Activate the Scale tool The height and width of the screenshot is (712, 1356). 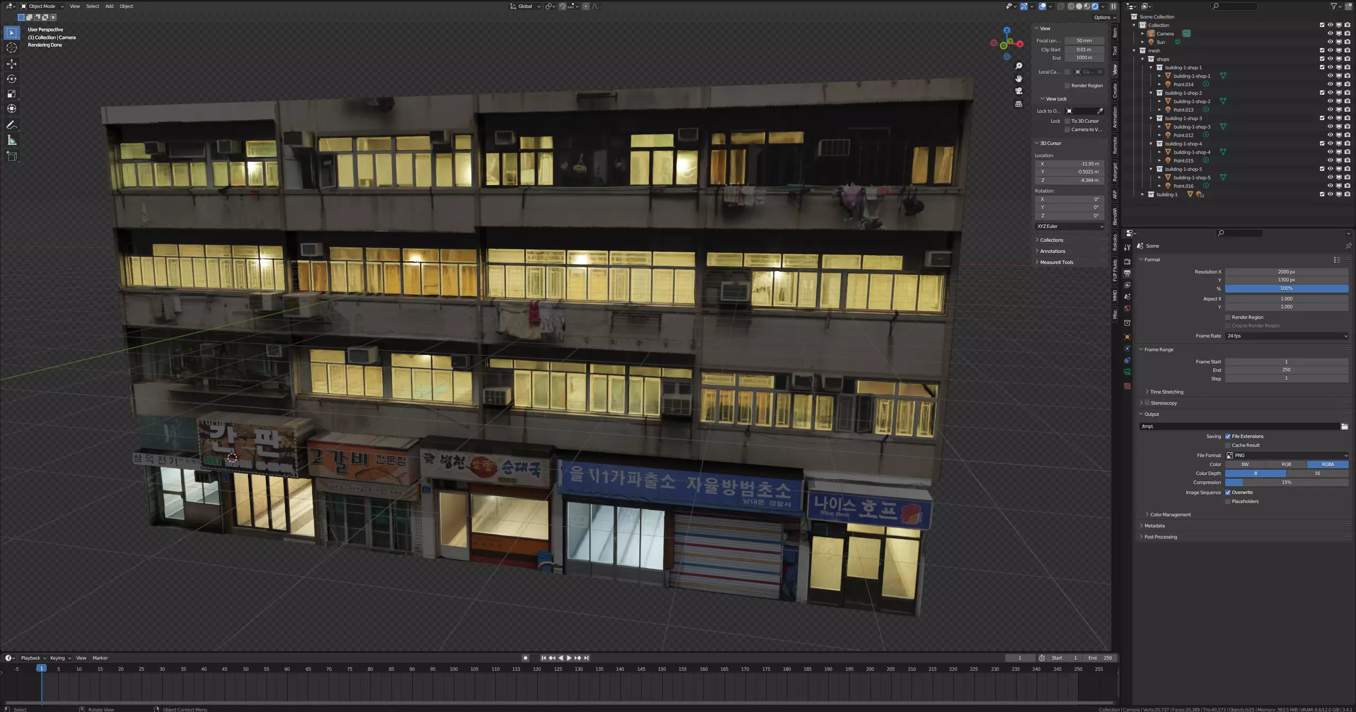pyautogui.click(x=12, y=94)
